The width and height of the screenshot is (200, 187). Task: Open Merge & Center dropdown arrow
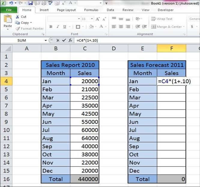pyautogui.click(x=184, y=26)
